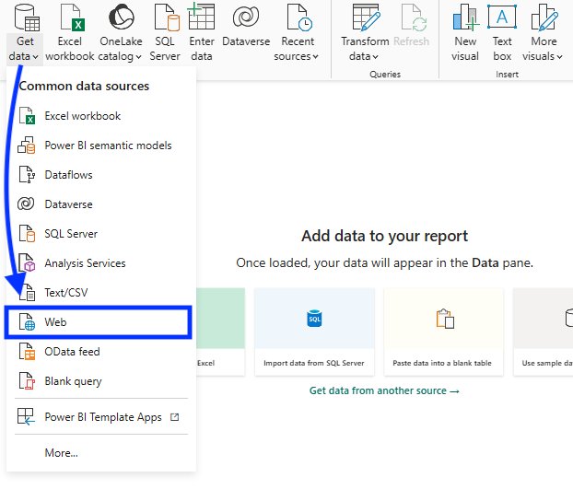573x489 pixels.
Task: Open Power BI Template Apps
Action: tap(101, 417)
